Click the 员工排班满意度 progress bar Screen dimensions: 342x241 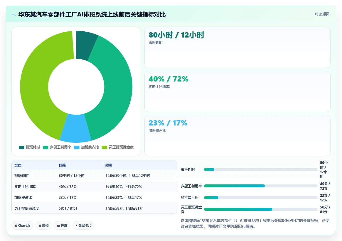(x=261, y=209)
